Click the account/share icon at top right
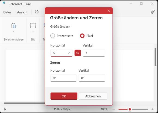Image resolution: width=158 pixels, height=113 pixels. click(x=153, y=12)
